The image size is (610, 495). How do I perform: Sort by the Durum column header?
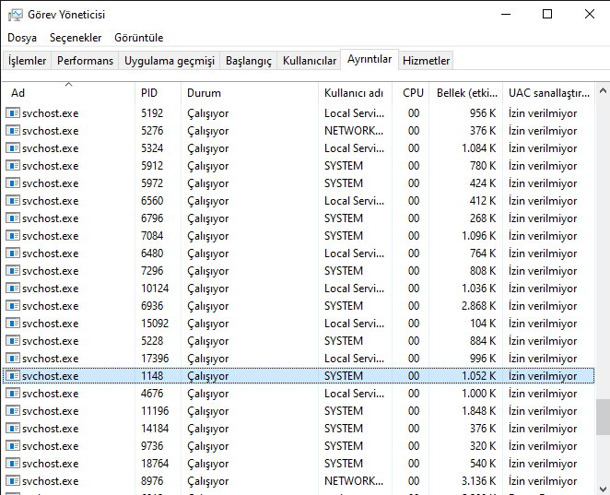(250, 93)
